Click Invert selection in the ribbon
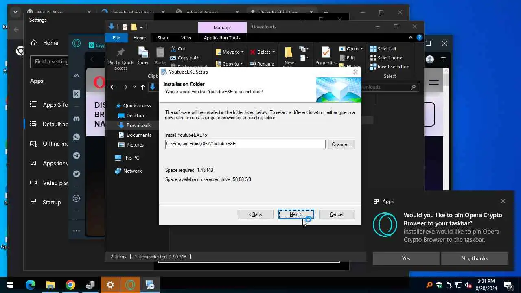Image resolution: width=521 pixels, height=293 pixels. (x=390, y=67)
